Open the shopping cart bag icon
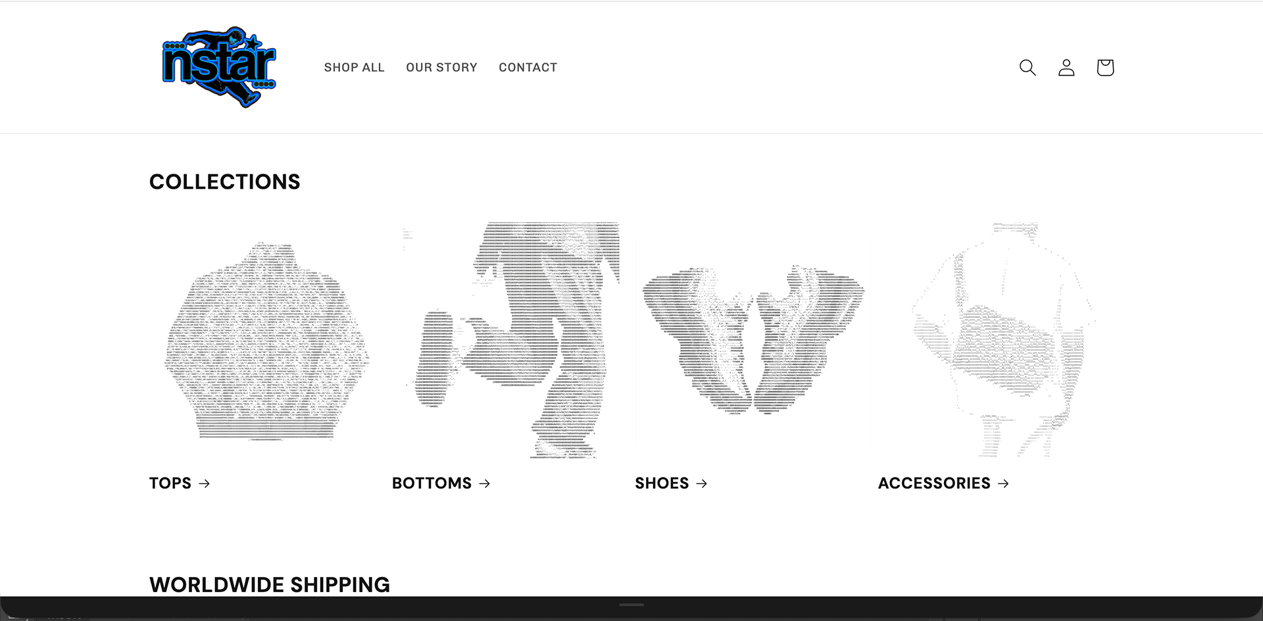This screenshot has width=1263, height=621. [1105, 67]
